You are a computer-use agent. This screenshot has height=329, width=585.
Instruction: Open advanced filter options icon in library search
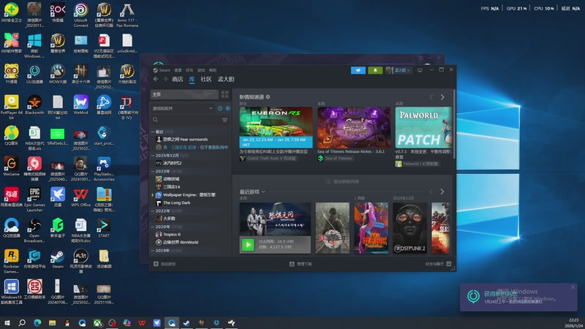224,120
